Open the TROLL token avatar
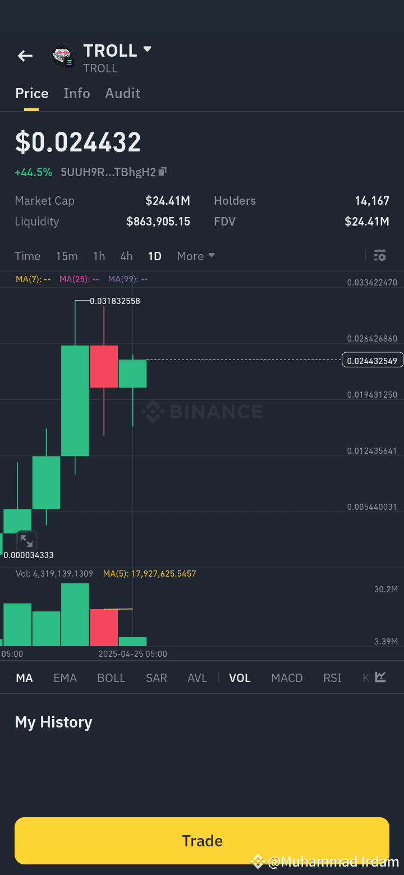 [62, 56]
